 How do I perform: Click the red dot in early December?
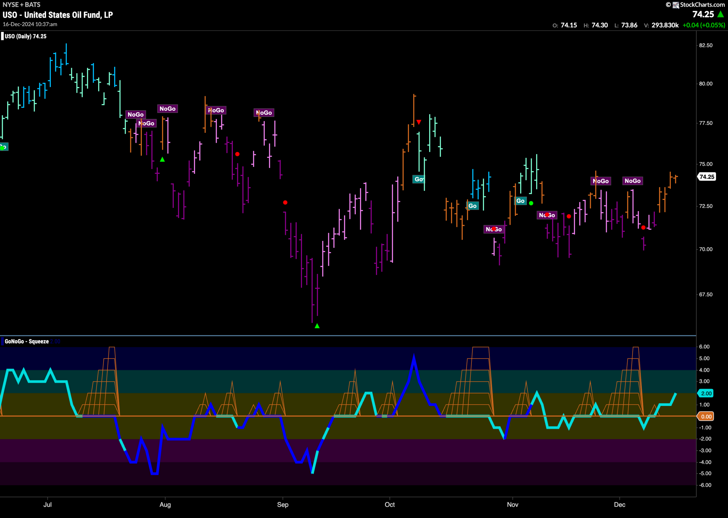[643, 227]
